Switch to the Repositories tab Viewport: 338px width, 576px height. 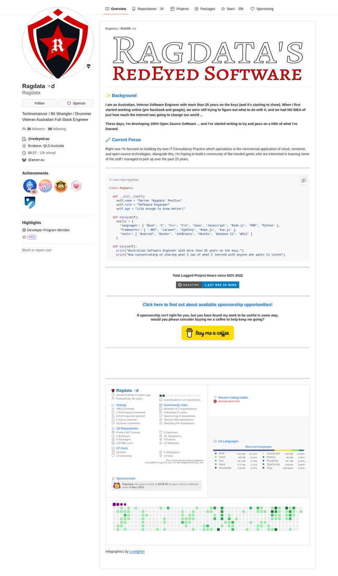[x=148, y=8]
